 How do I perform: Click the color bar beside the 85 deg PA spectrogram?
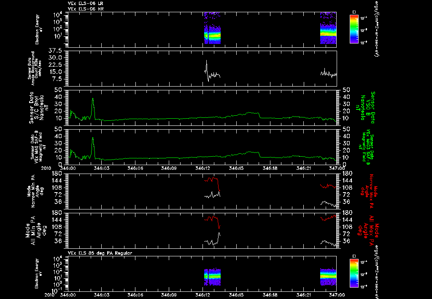pyautogui.click(x=354, y=273)
